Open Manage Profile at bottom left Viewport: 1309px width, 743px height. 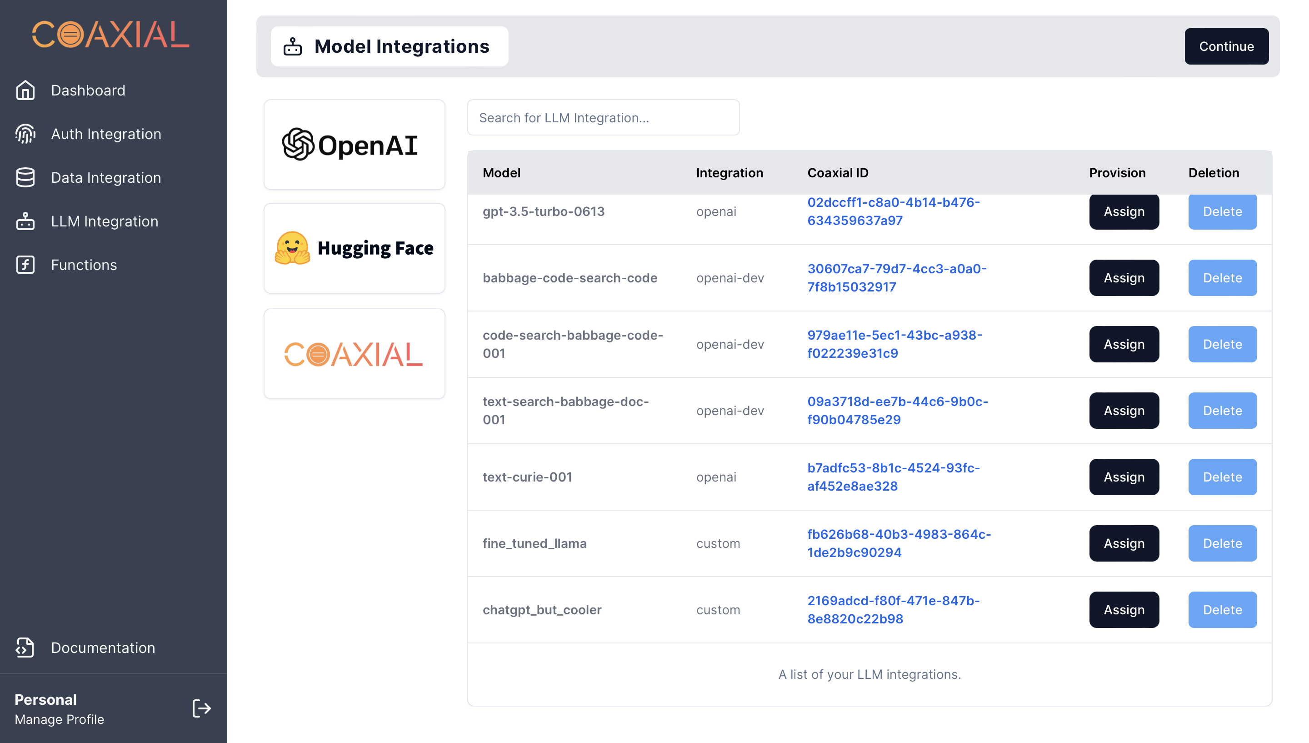pyautogui.click(x=59, y=719)
